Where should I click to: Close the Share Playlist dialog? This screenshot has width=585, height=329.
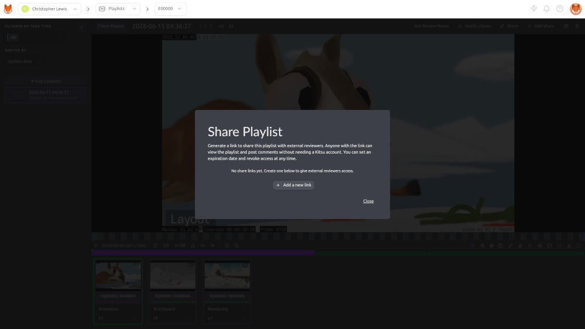pos(368,201)
